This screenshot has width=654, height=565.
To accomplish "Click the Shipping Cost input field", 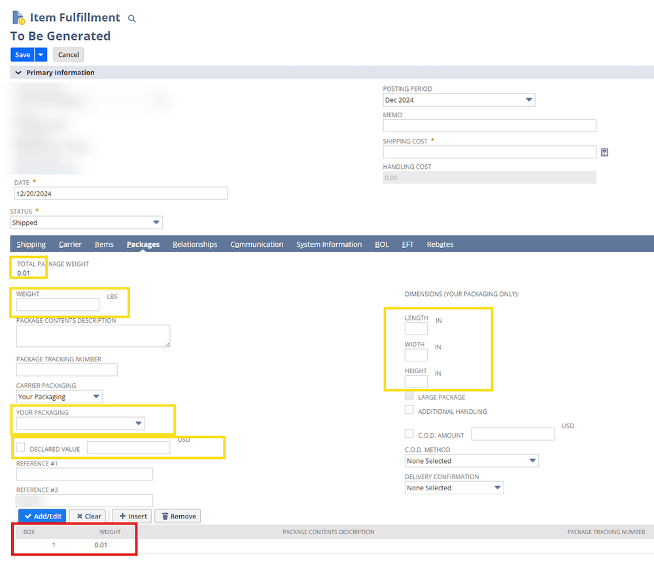I will coord(489,152).
